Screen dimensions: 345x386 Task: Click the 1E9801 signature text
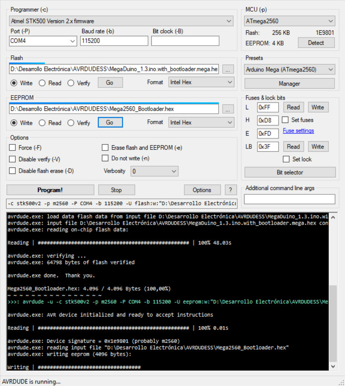point(325,33)
